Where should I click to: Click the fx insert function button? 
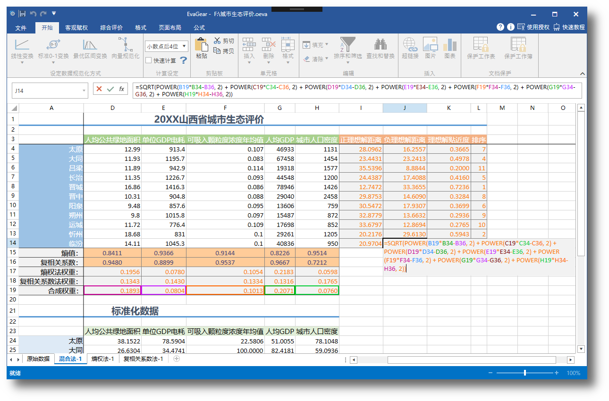click(x=121, y=89)
